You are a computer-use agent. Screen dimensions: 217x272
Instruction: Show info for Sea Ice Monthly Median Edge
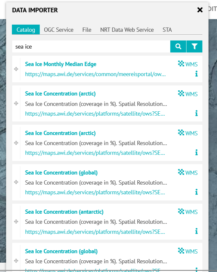coord(196,74)
